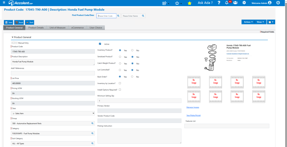
Task: Click the Primary Vendor field
Action: (140, 111)
